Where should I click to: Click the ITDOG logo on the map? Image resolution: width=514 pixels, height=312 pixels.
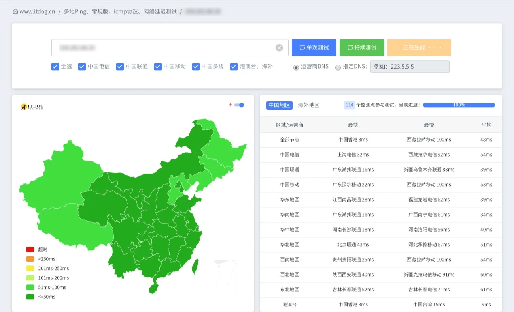pyautogui.click(x=32, y=106)
